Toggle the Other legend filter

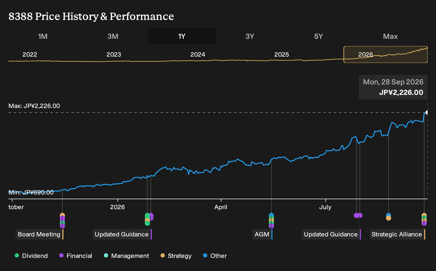pyautogui.click(x=215, y=256)
